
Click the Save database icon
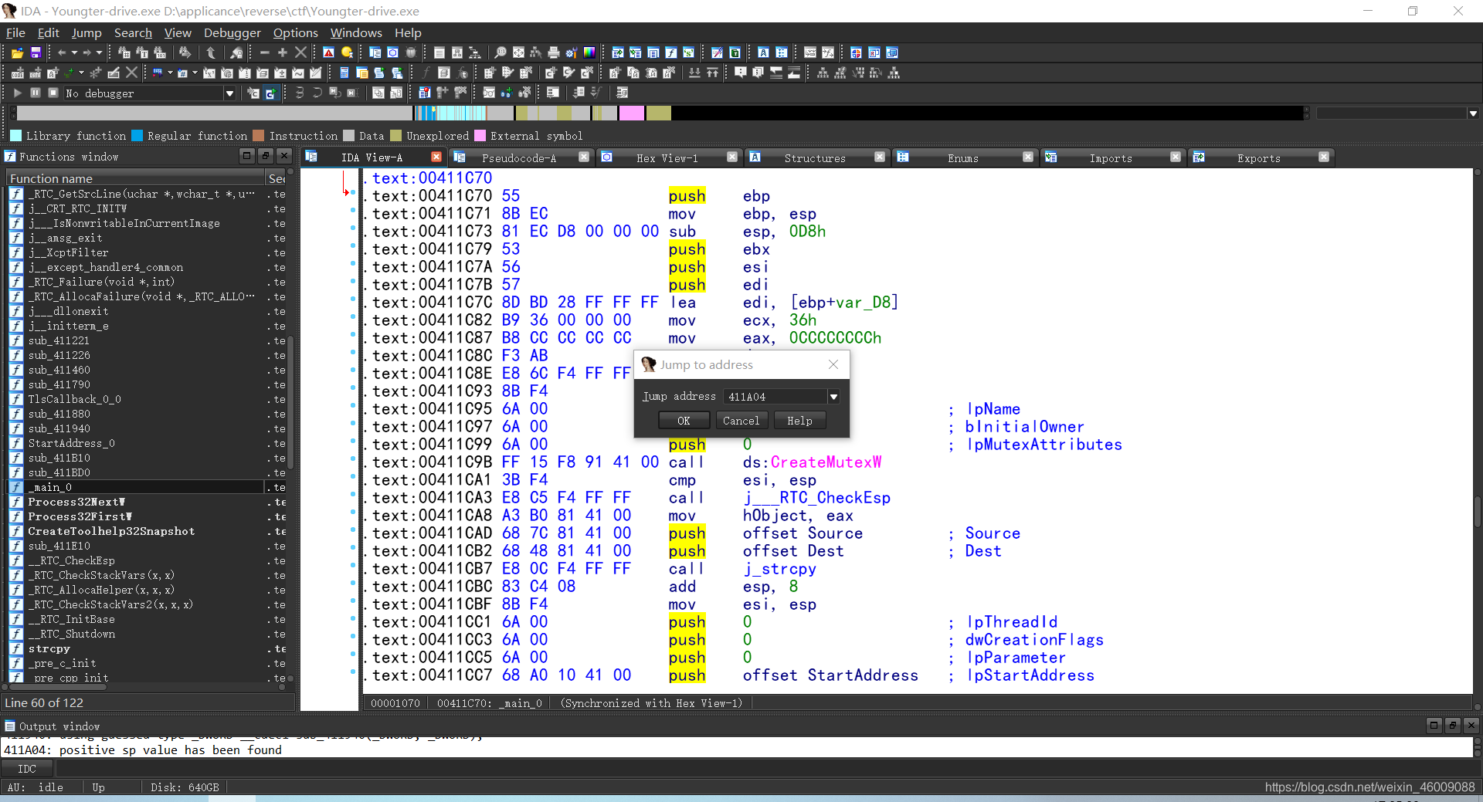tap(36, 52)
